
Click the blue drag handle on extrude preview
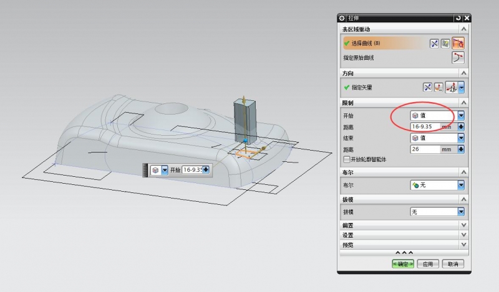pyautogui.click(x=245, y=141)
